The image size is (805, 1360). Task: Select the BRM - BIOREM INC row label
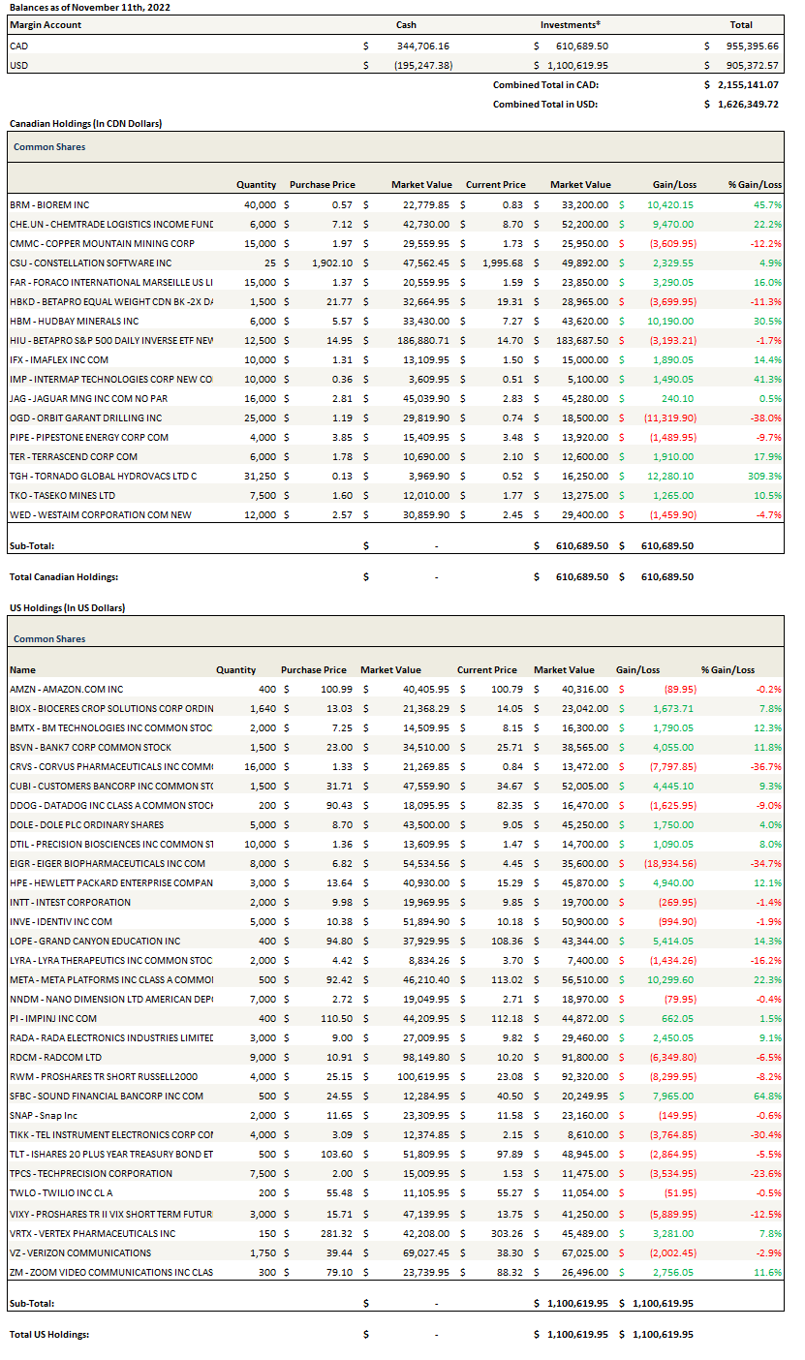tap(49, 204)
